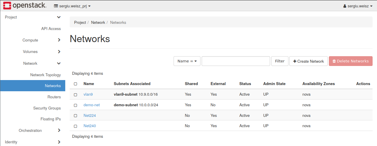This screenshot has width=377, height=146.
Task: Click the Project breadcrumb
Action: tap(80, 22)
